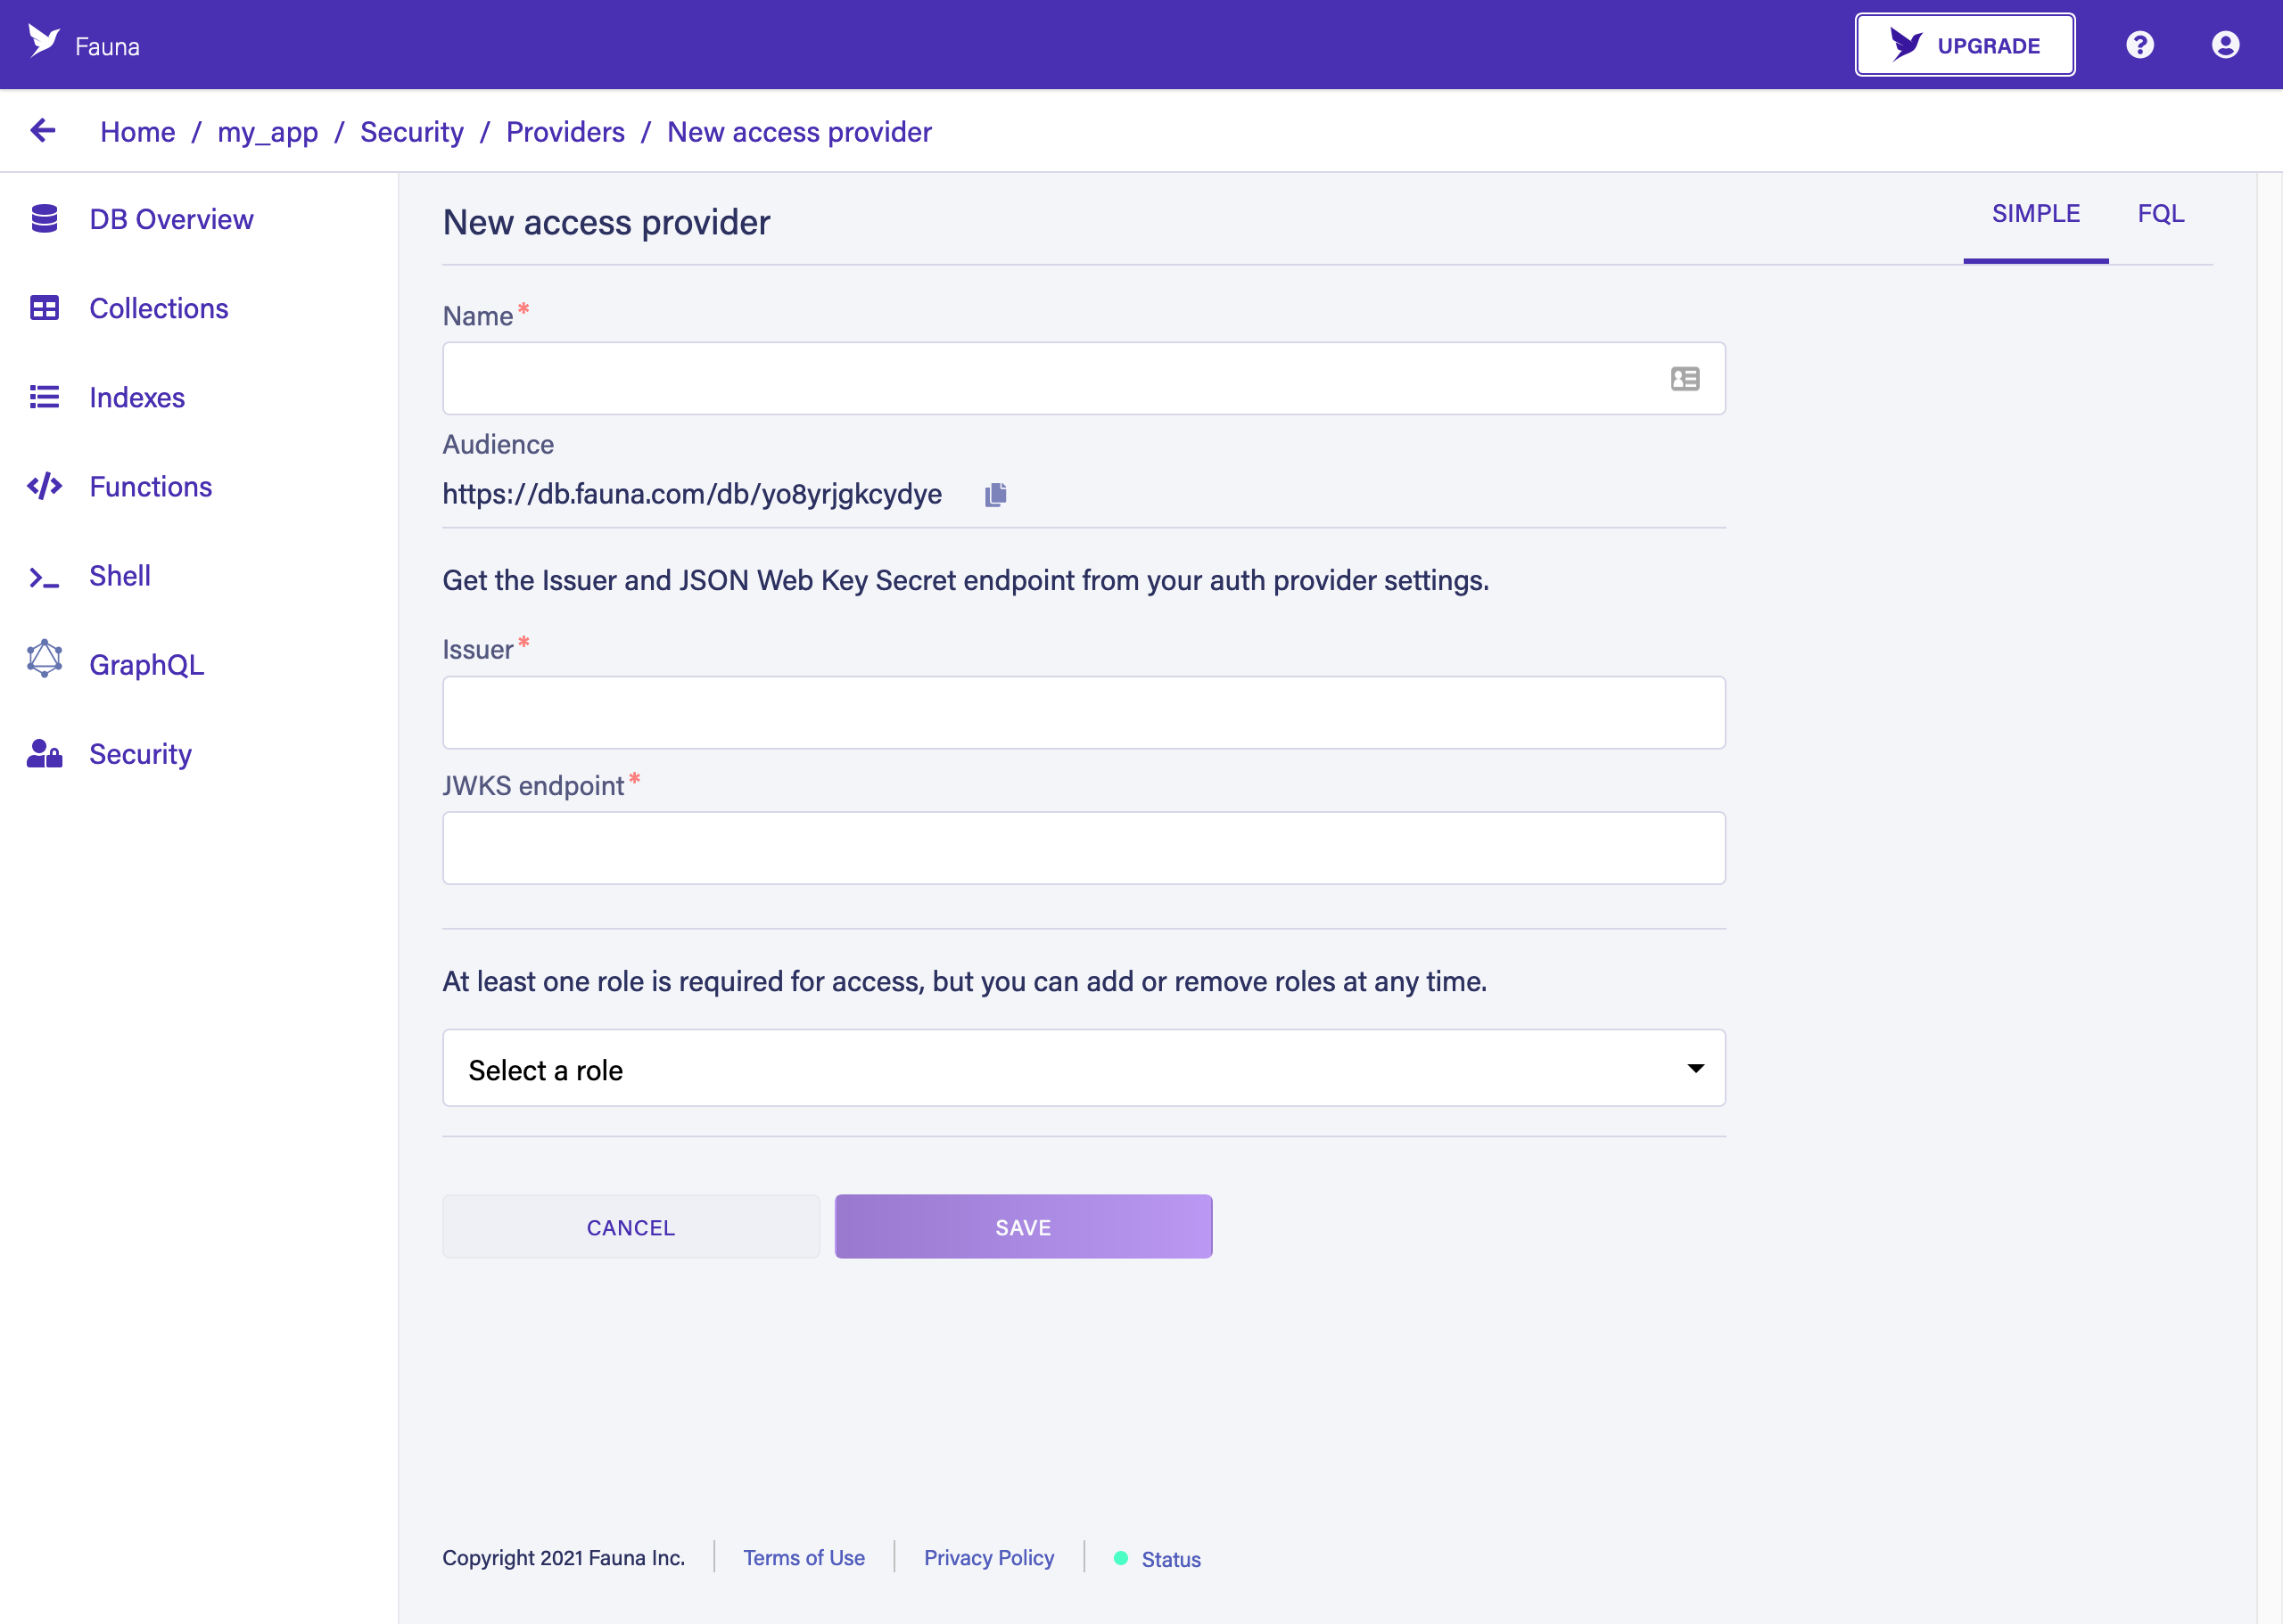2283x1624 pixels.
Task: Open the Status link in footer
Action: 1171,1559
